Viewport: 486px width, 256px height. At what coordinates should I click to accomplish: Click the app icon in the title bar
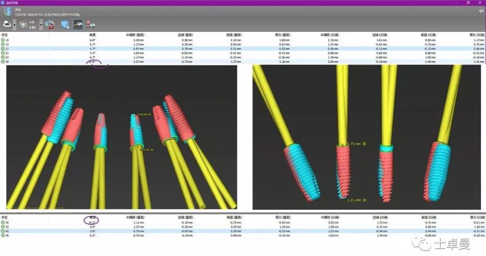click(x=3, y=3)
